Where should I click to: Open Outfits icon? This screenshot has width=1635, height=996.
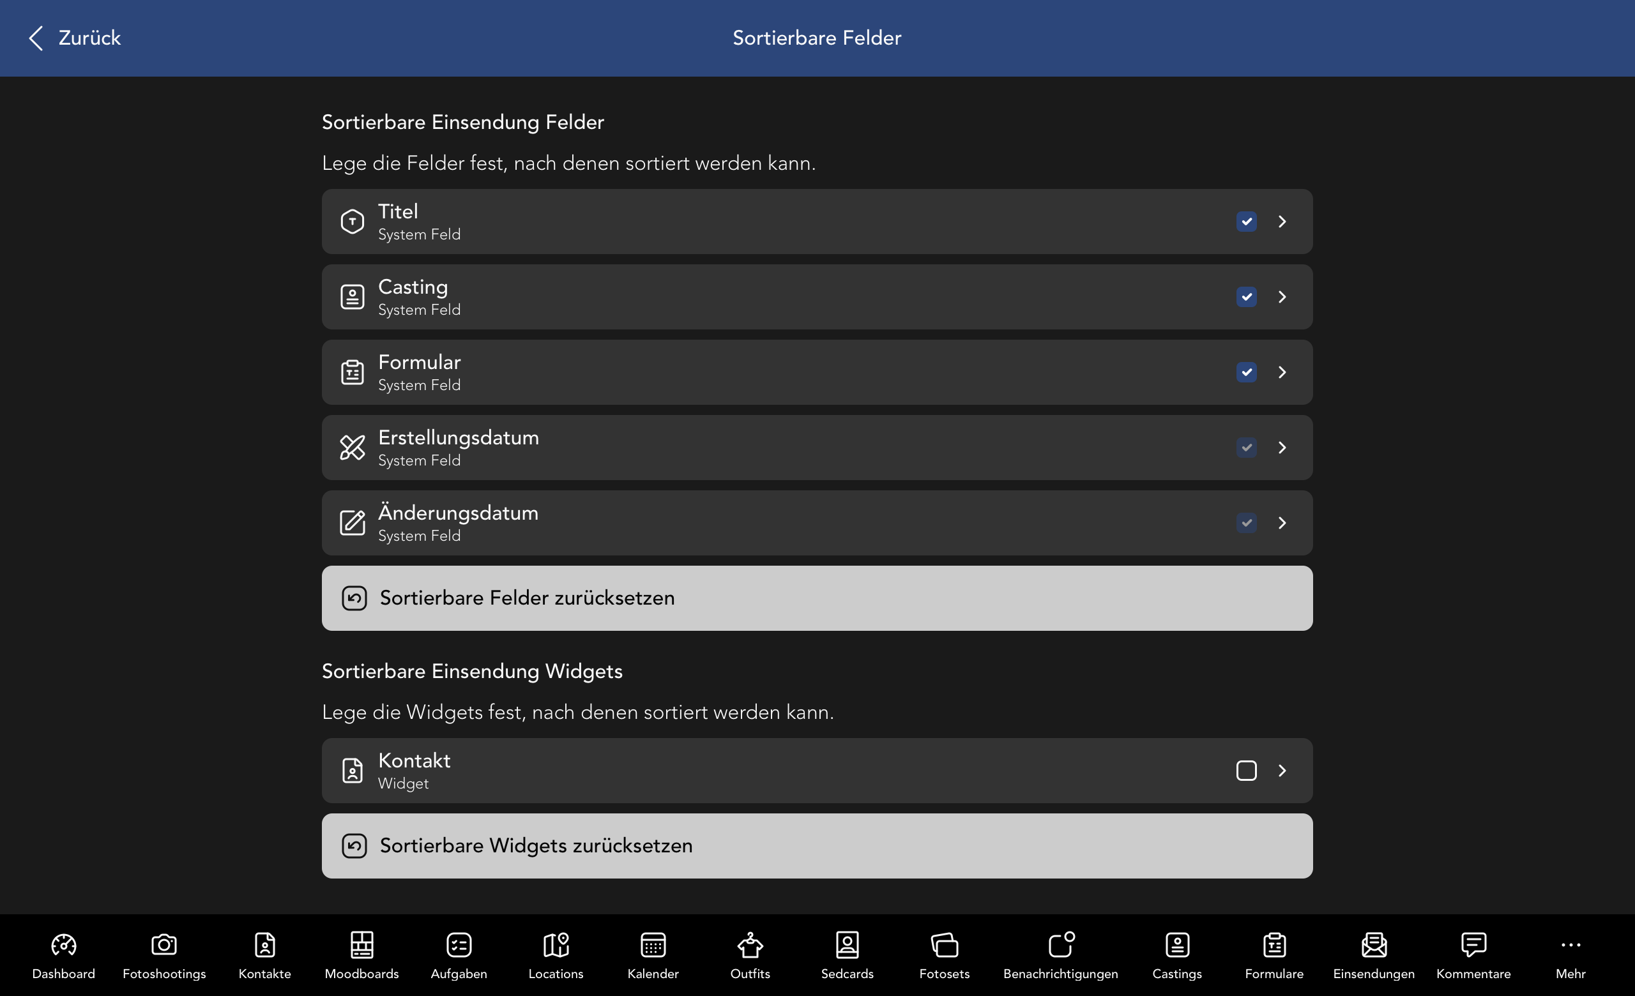coord(750,945)
